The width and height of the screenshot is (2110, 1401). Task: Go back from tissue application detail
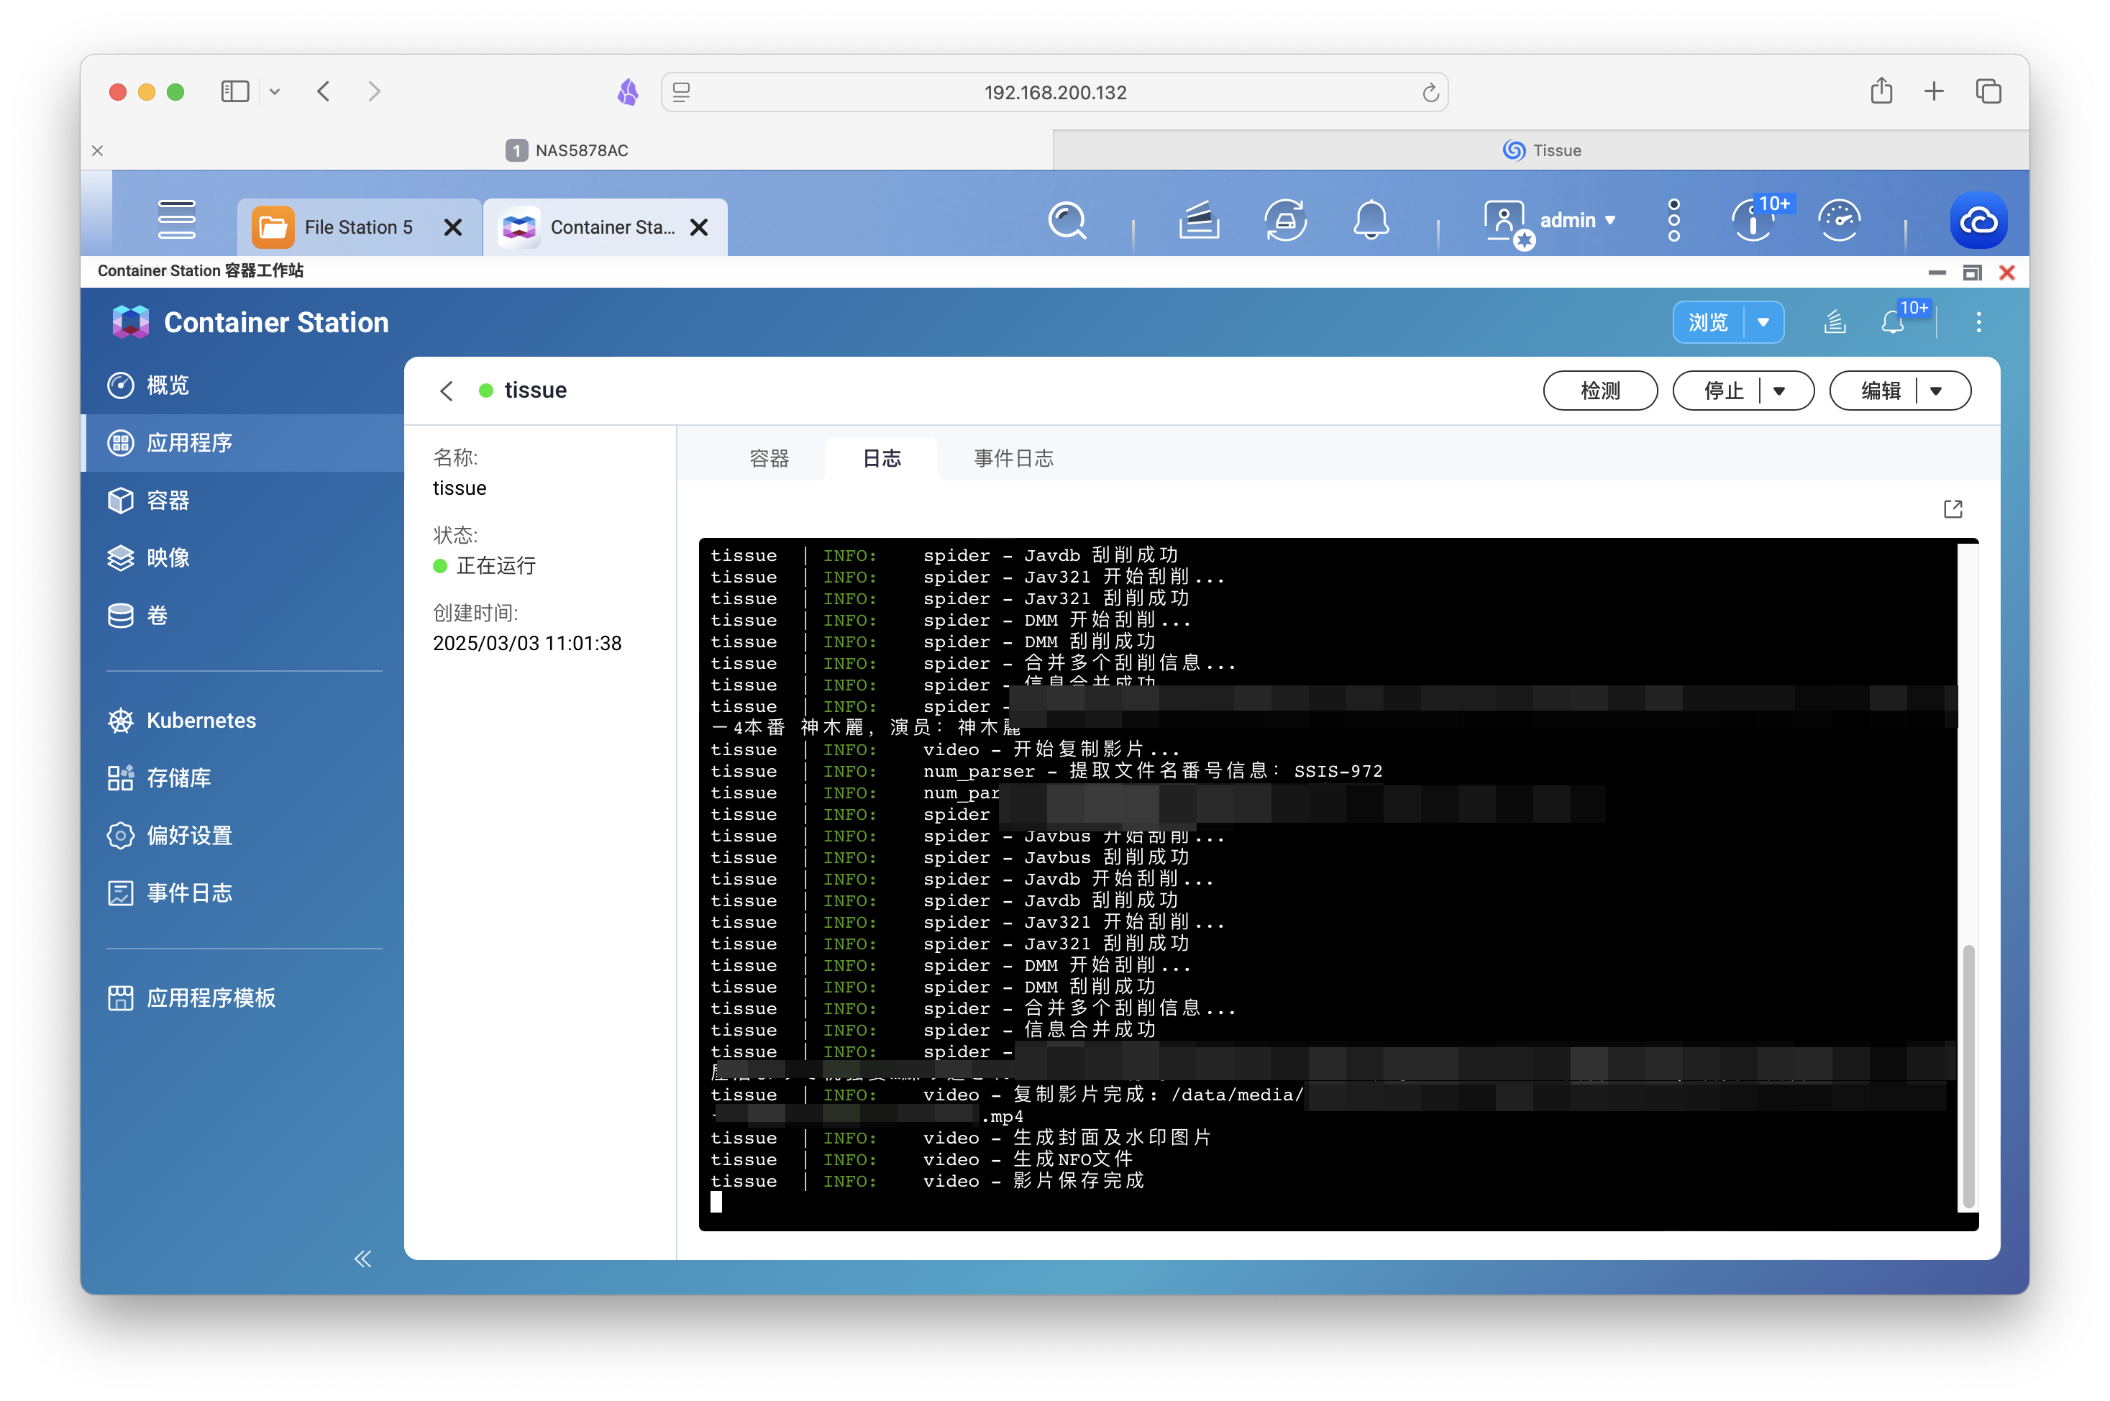(x=447, y=391)
